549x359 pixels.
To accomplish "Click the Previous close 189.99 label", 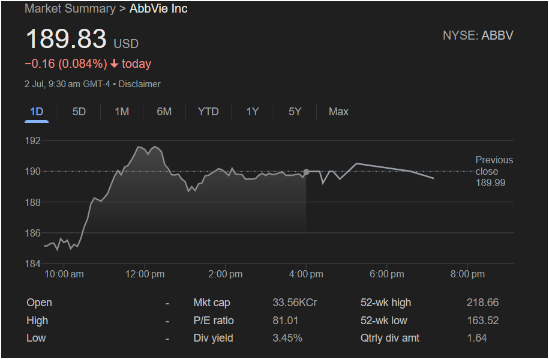I will (x=494, y=171).
